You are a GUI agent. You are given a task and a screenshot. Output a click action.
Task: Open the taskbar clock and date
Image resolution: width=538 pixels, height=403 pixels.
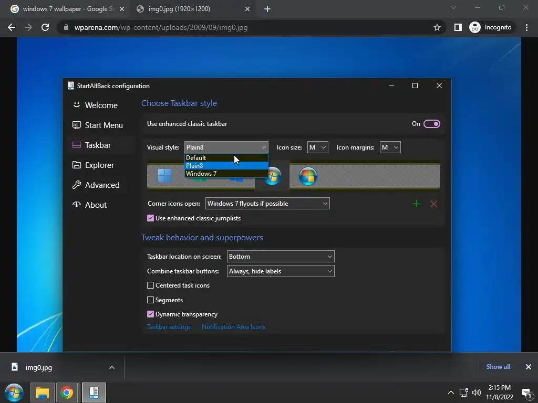[500, 393]
